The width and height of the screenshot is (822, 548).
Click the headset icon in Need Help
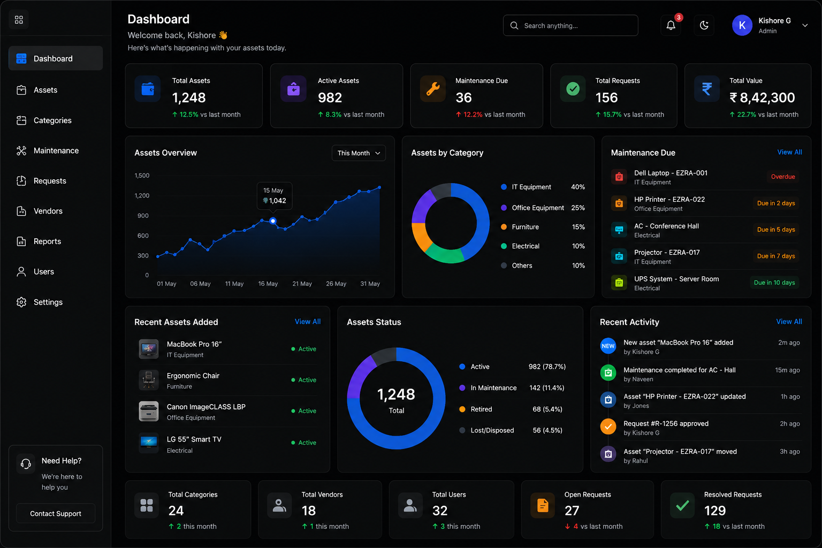point(26,464)
